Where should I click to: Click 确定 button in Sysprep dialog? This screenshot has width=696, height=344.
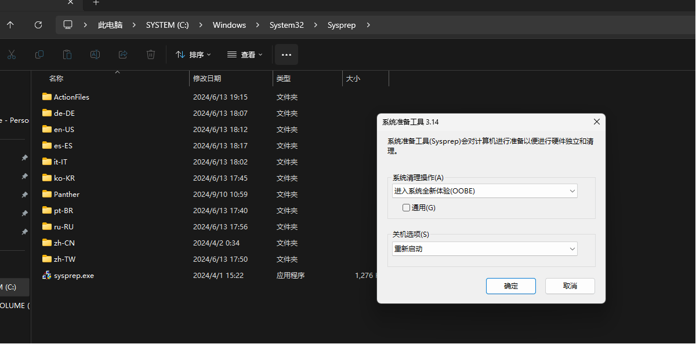(x=511, y=286)
